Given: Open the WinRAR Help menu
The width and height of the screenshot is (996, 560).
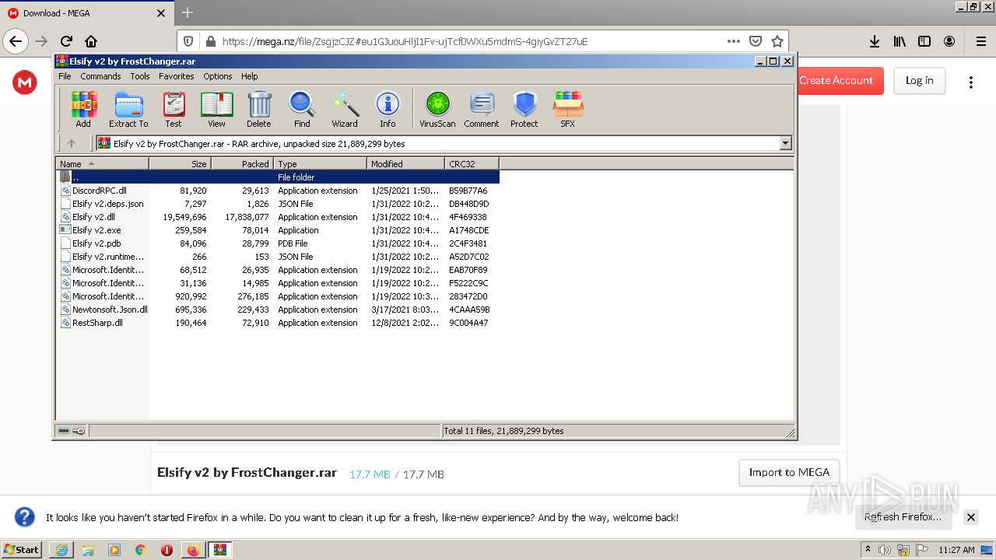Looking at the screenshot, I should coord(249,76).
